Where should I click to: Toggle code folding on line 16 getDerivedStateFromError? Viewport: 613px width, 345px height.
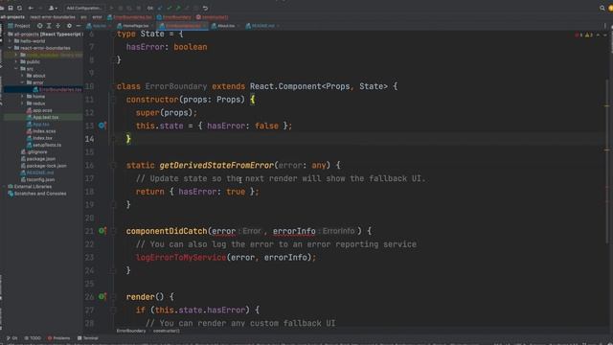tap(113, 166)
